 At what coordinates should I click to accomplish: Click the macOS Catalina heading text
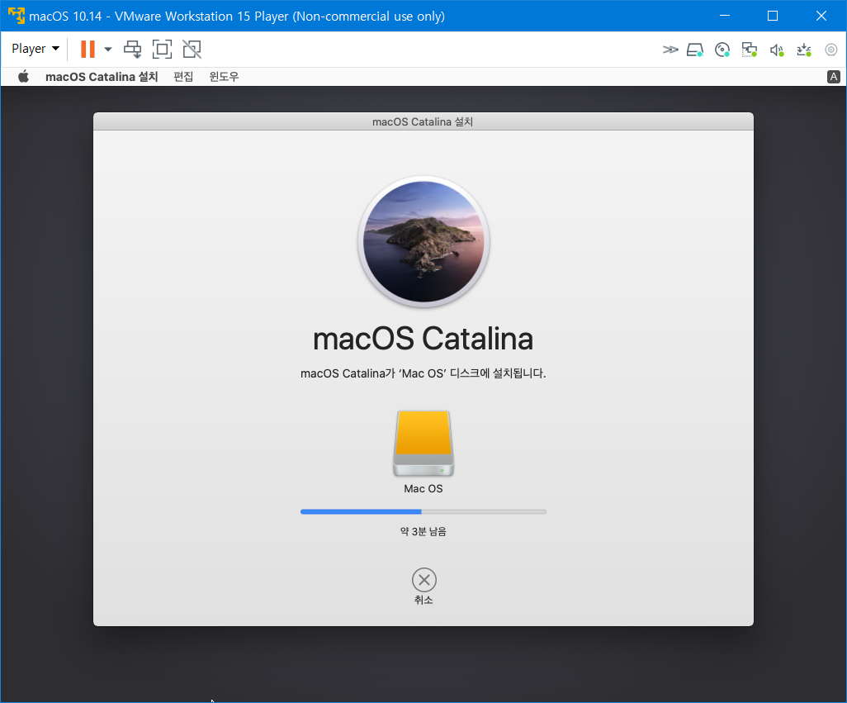(x=423, y=339)
